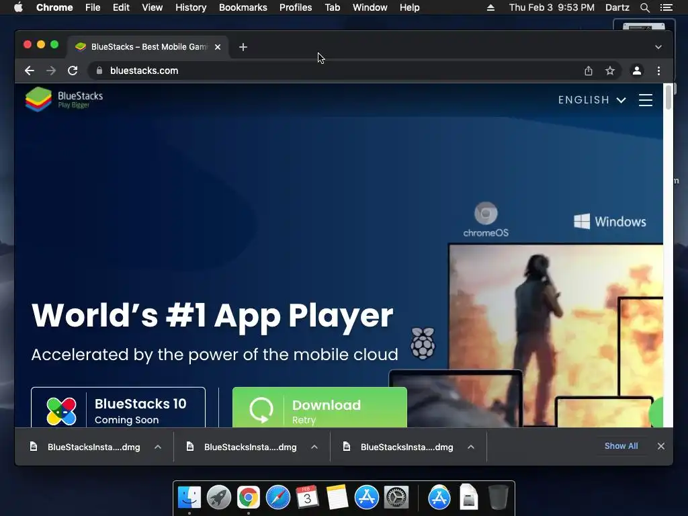Screen dimensions: 688x516
Task: Open Launchpad rocket in the Dock
Action: point(219,498)
